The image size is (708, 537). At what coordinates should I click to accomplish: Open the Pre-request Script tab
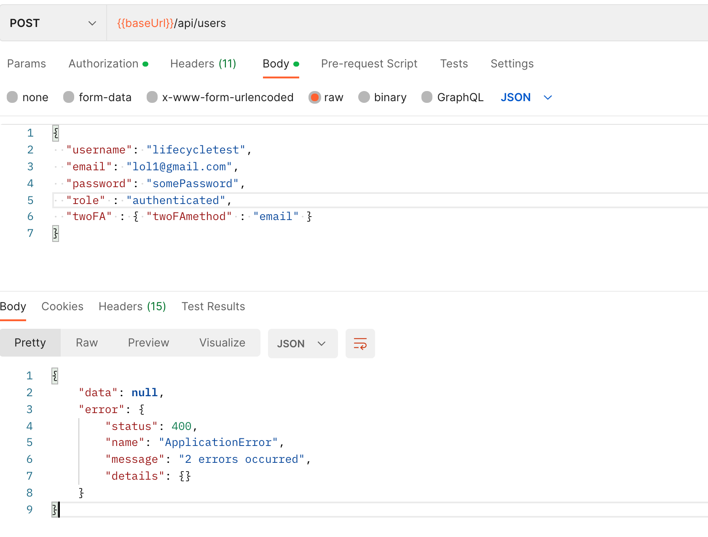(x=369, y=64)
